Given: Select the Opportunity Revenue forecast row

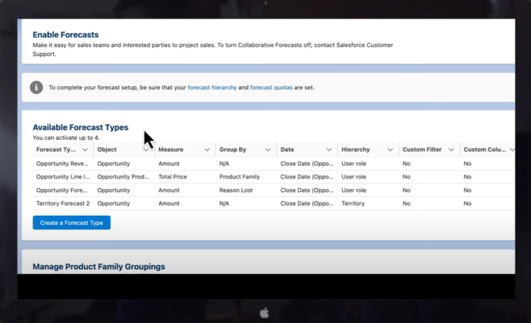Looking at the screenshot, I should pos(62,163).
